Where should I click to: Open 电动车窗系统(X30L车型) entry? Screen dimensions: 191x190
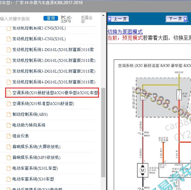point(35,168)
